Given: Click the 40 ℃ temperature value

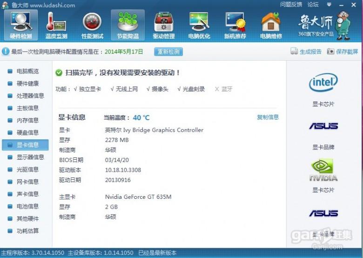Looking at the screenshot, I should tap(141, 118).
